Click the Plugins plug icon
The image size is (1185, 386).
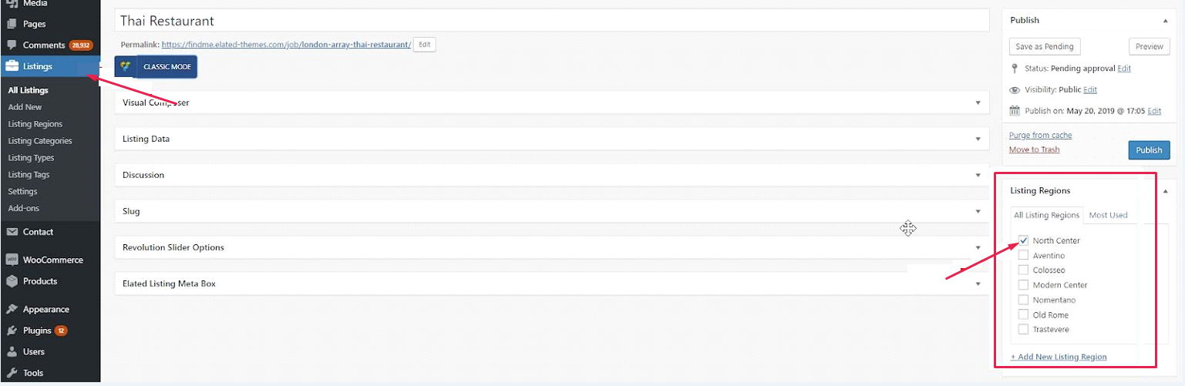[12, 331]
